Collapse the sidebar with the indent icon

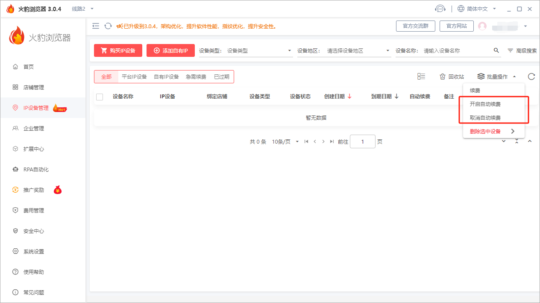point(96,26)
